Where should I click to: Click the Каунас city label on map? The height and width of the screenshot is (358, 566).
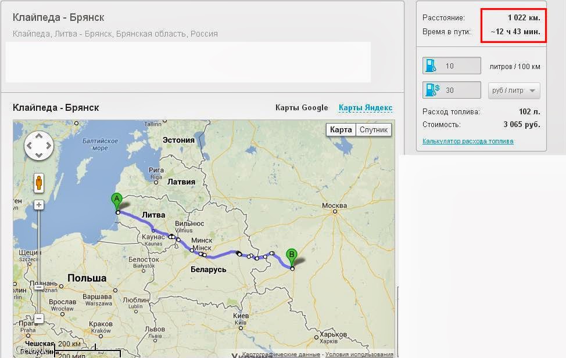(153, 237)
